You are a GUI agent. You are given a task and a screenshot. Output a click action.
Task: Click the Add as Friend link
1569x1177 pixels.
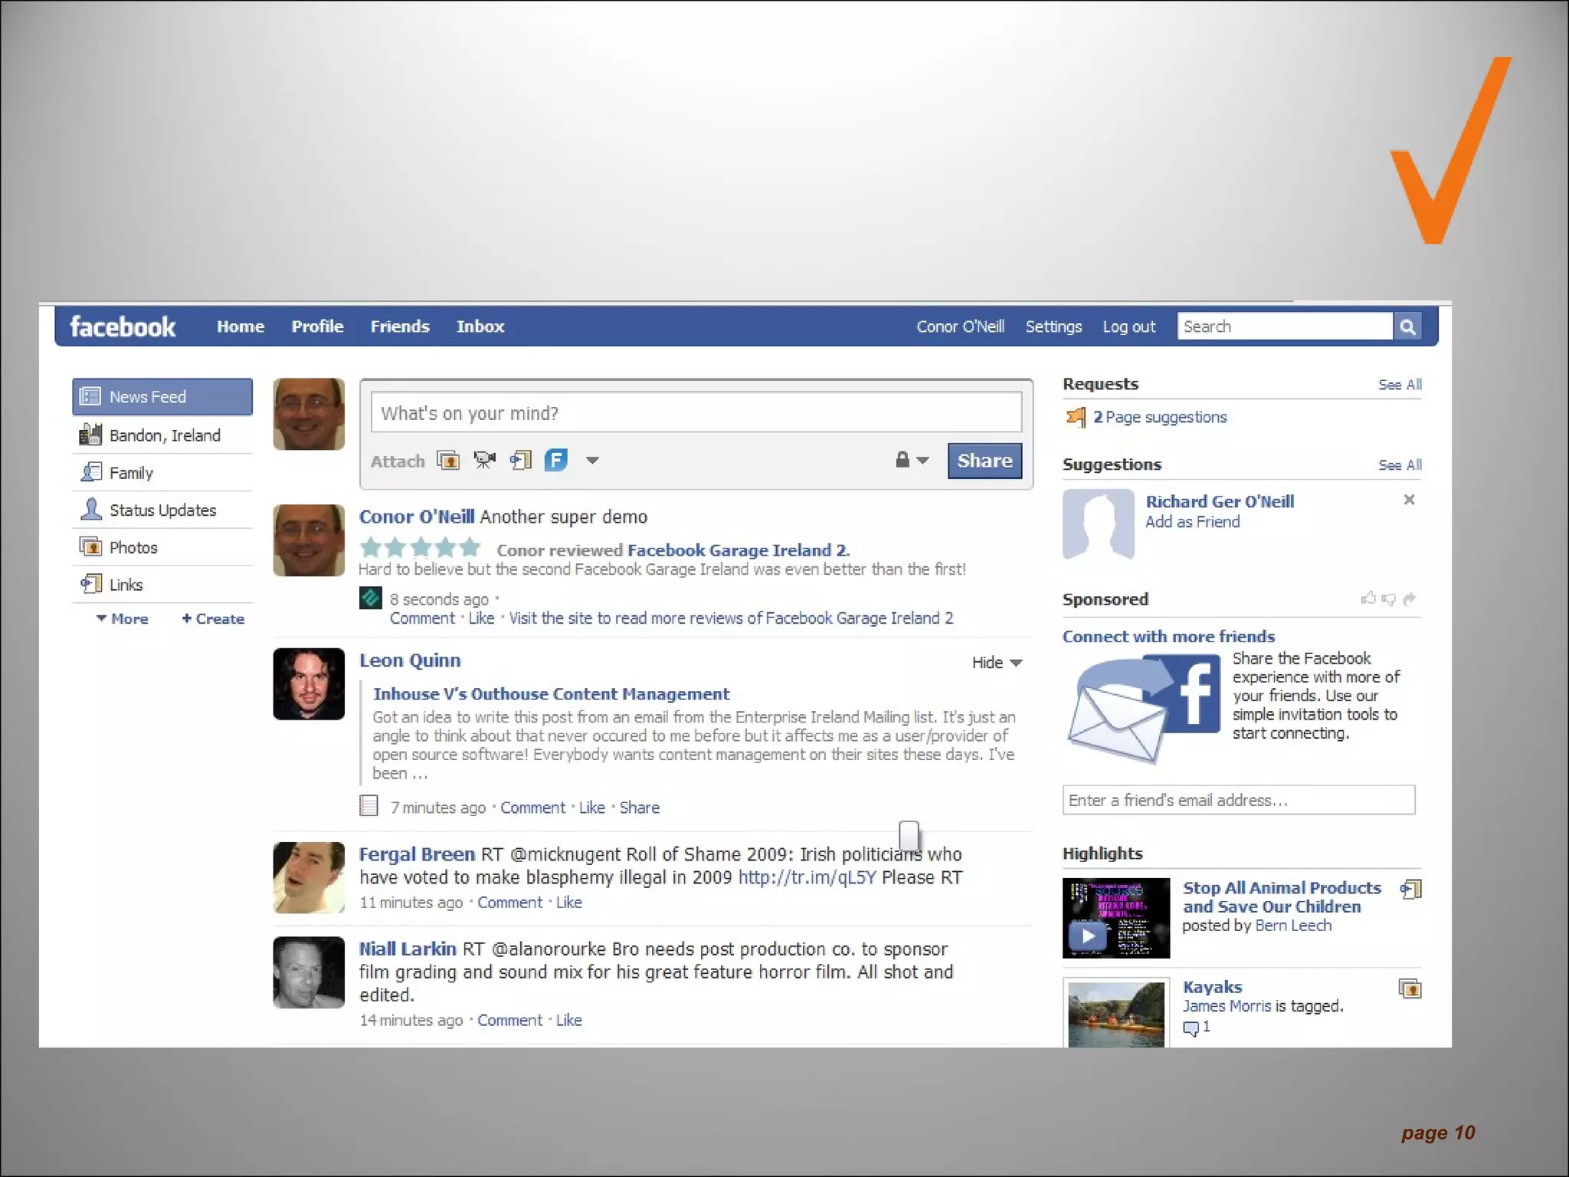point(1192,523)
